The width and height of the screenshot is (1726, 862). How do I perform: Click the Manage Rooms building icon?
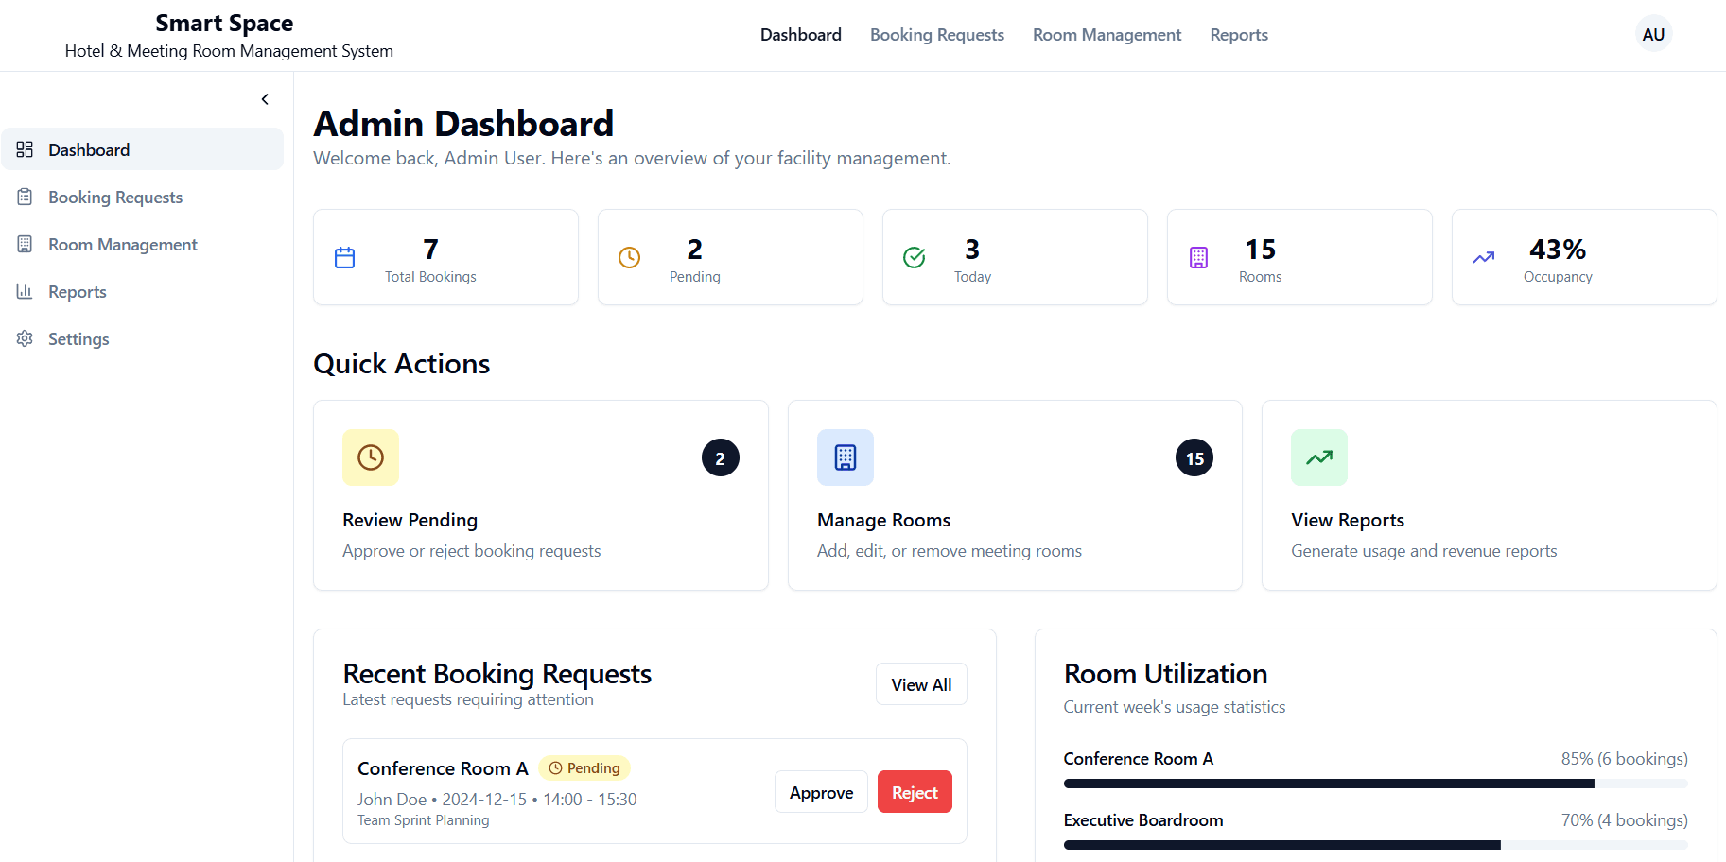coord(845,457)
